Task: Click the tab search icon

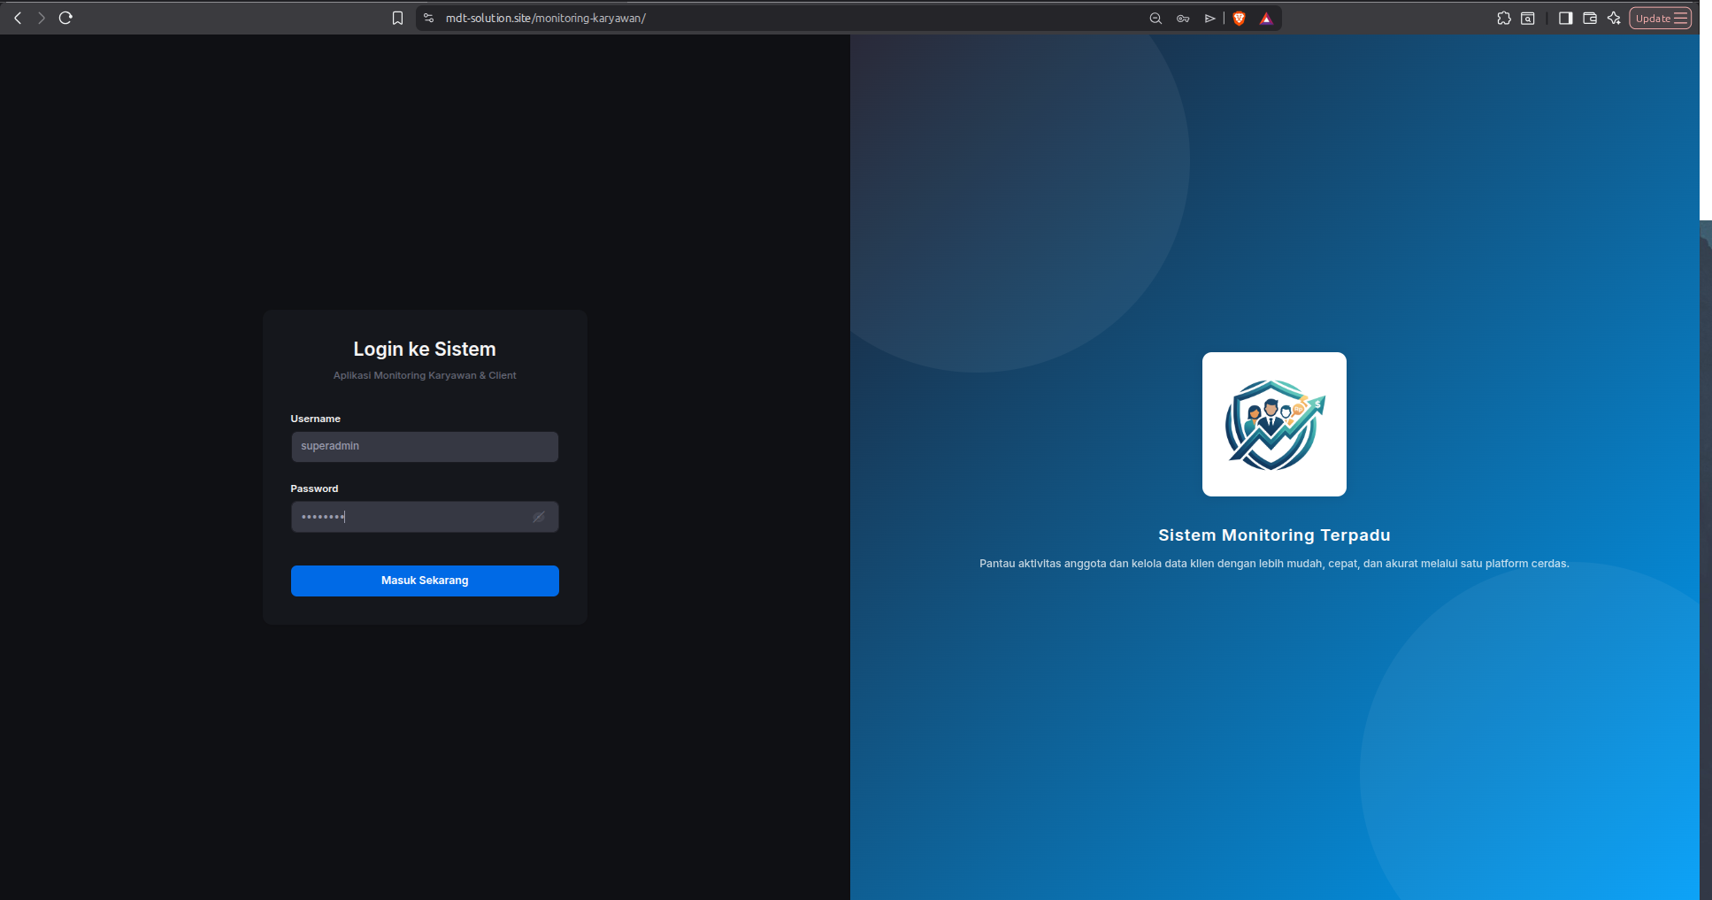Action: tap(1528, 18)
